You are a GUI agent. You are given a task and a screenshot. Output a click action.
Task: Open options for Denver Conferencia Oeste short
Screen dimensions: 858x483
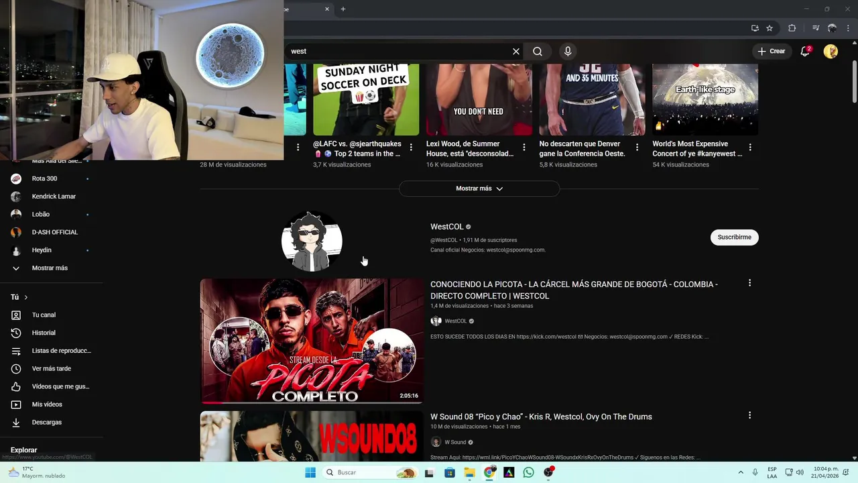click(637, 147)
